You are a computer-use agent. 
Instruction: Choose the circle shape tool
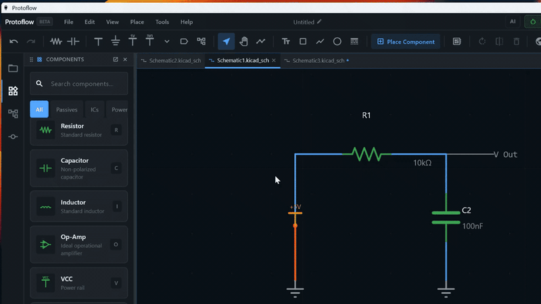pyautogui.click(x=337, y=42)
